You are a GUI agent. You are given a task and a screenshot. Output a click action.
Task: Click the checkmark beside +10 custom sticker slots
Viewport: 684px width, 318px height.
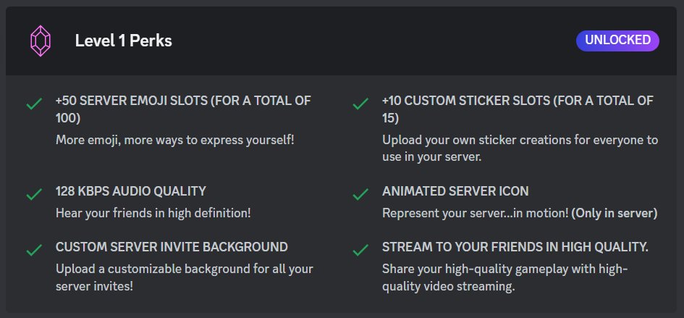[x=360, y=104]
